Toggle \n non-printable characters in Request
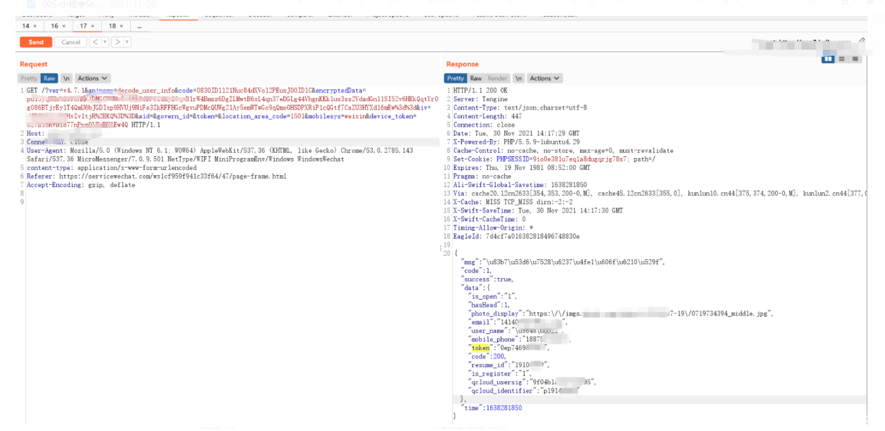Screen dimensions: 885x431 tap(66, 78)
